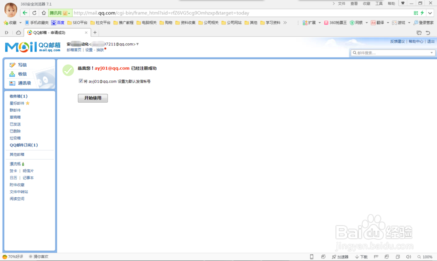Click the mobile phone status bar icon
This screenshot has height=261, width=437.
coord(312,257)
